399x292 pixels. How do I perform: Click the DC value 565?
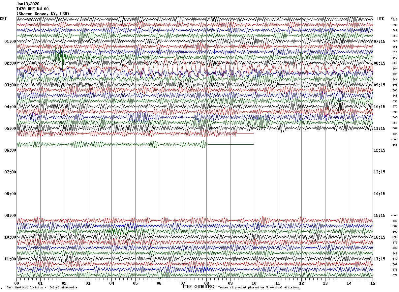click(395, 145)
